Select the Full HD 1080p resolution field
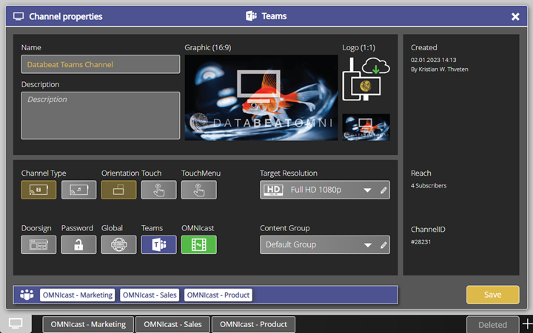The image size is (533, 333). (x=325, y=190)
